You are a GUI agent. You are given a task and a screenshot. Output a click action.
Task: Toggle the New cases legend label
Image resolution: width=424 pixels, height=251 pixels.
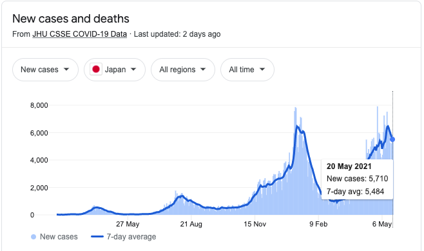click(x=59, y=237)
